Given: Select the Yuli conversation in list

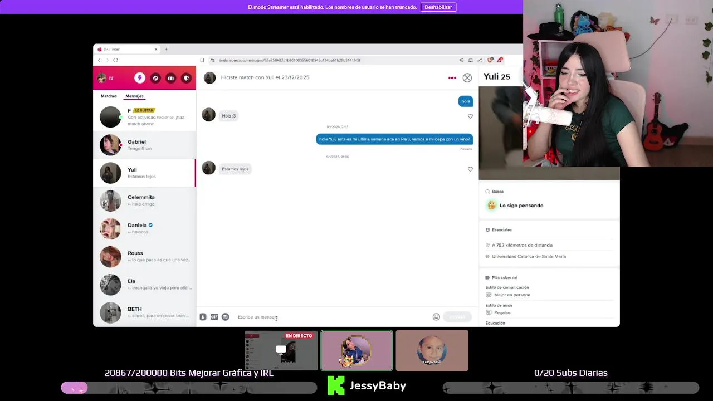Looking at the screenshot, I should [145, 173].
